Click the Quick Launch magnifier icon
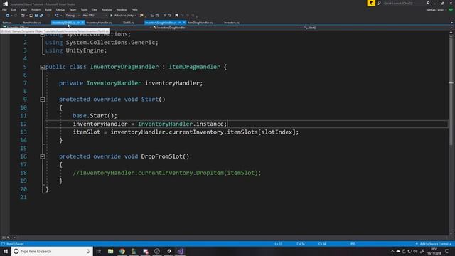The width and height of the screenshot is (455, 256). pos(428,3)
